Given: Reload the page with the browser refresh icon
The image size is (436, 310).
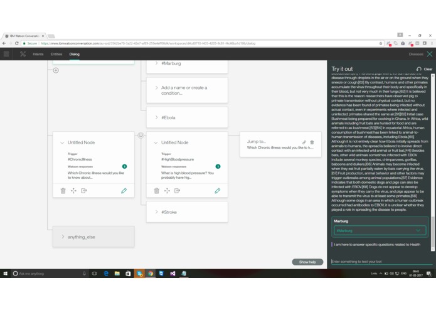Looking at the screenshot, I should coord(17,43).
